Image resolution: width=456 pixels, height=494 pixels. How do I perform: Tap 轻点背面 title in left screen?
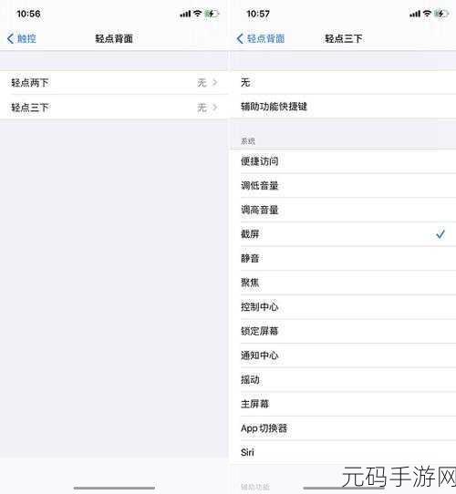114,39
